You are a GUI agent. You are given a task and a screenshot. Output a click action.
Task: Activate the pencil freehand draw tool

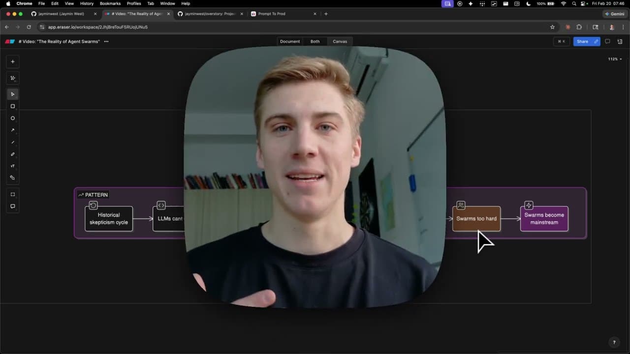pyautogui.click(x=13, y=154)
